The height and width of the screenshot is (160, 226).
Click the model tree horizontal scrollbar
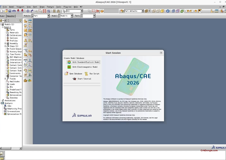[x=11, y=148]
